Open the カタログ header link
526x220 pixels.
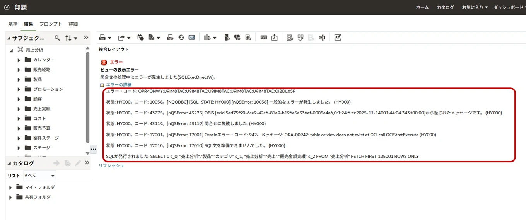coord(445,7)
